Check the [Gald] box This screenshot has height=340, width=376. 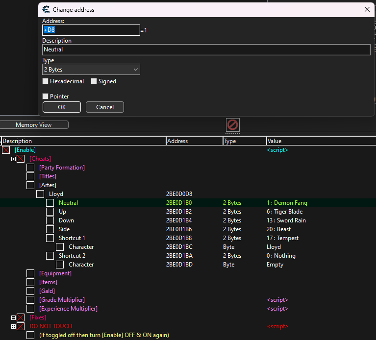tap(30, 291)
